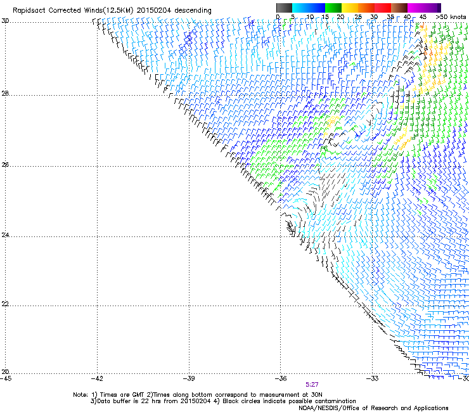Pick the brown 35-40 knots color segment
469x412 pixels.
click(x=399, y=8)
